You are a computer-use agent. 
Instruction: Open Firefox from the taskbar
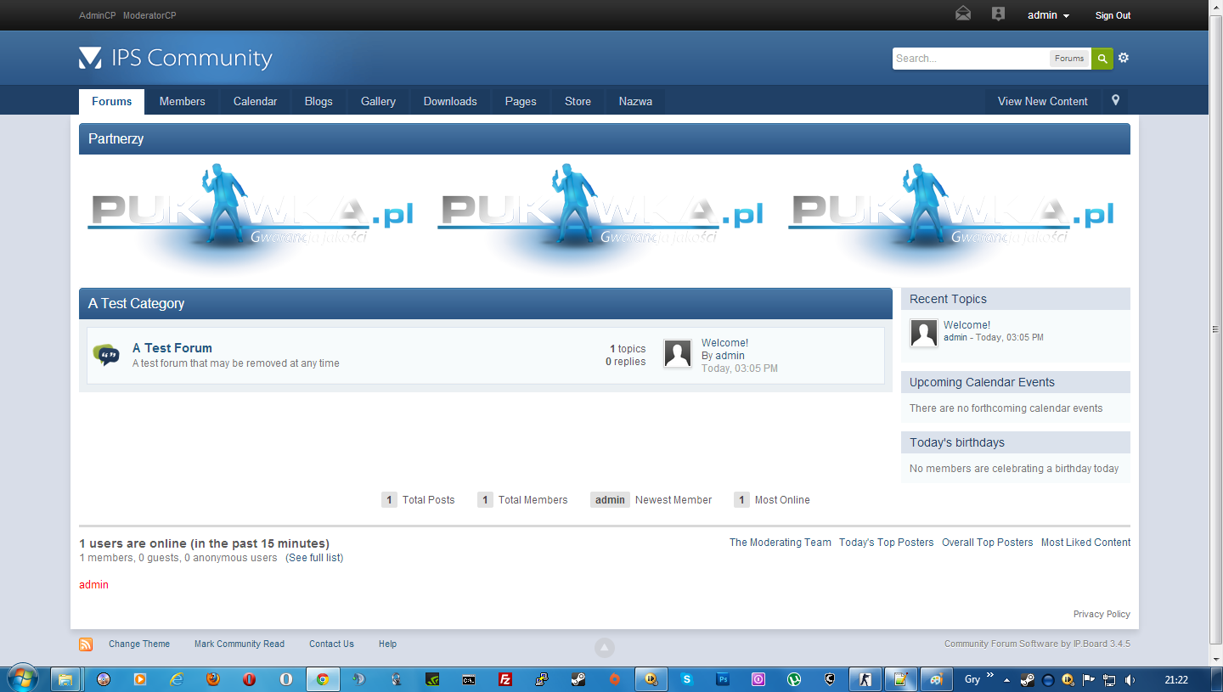tap(213, 679)
